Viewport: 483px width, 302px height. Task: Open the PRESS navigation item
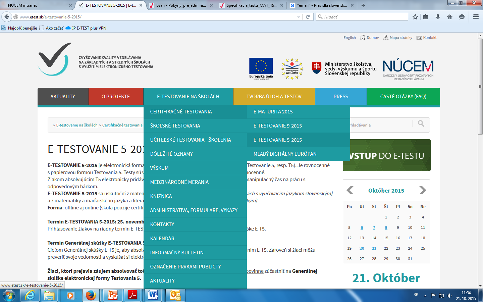(x=341, y=96)
